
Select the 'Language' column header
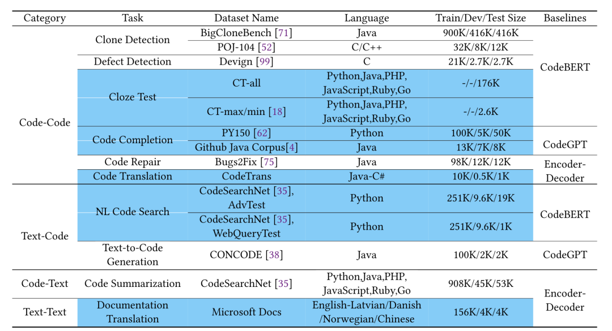367,18
